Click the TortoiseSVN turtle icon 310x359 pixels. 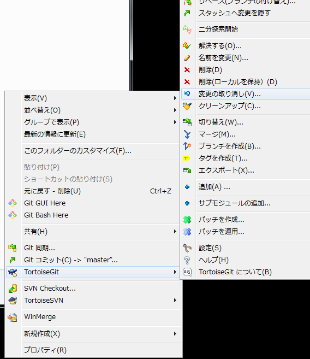point(13,301)
